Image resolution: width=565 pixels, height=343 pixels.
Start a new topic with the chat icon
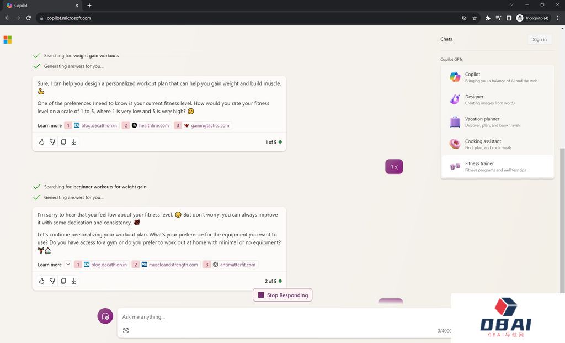105,316
